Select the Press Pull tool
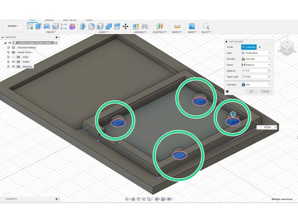 click(x=83, y=26)
